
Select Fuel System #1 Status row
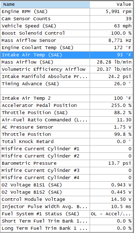(67, 214)
